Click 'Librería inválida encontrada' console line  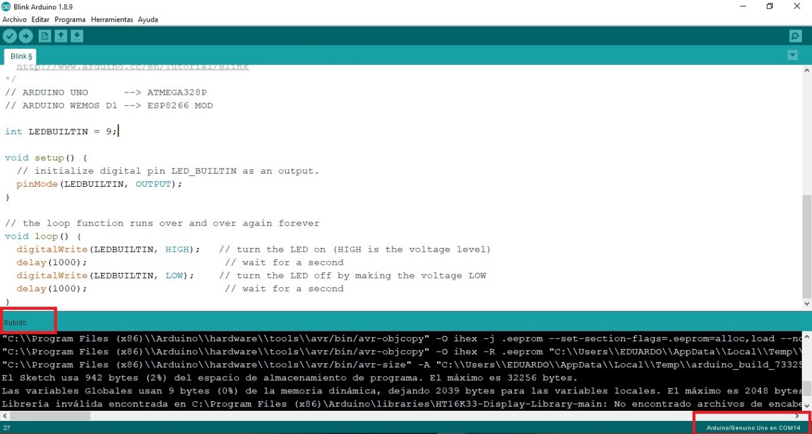(401, 404)
